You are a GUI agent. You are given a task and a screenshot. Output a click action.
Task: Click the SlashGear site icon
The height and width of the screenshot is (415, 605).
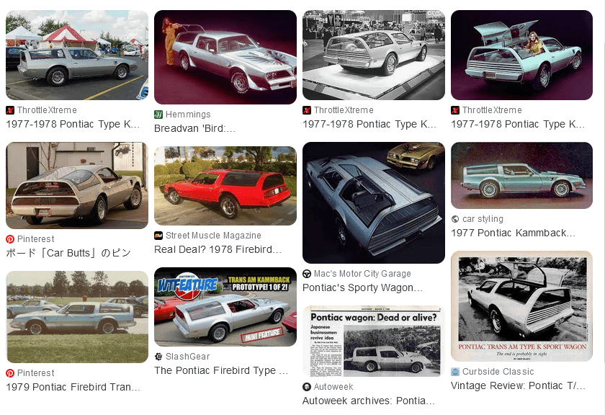coord(159,356)
